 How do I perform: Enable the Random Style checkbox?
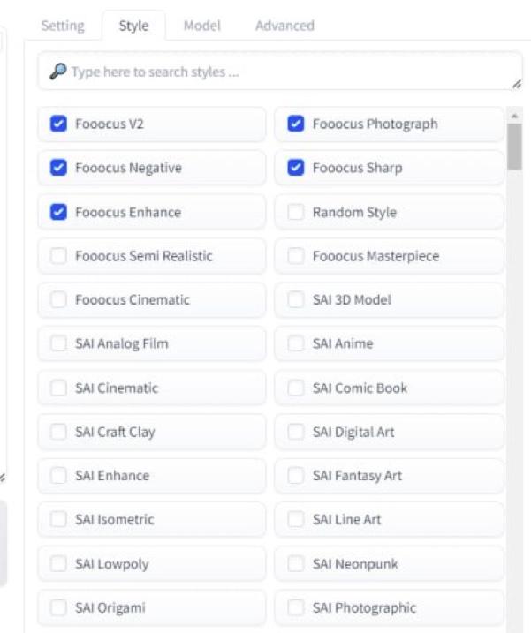(296, 212)
